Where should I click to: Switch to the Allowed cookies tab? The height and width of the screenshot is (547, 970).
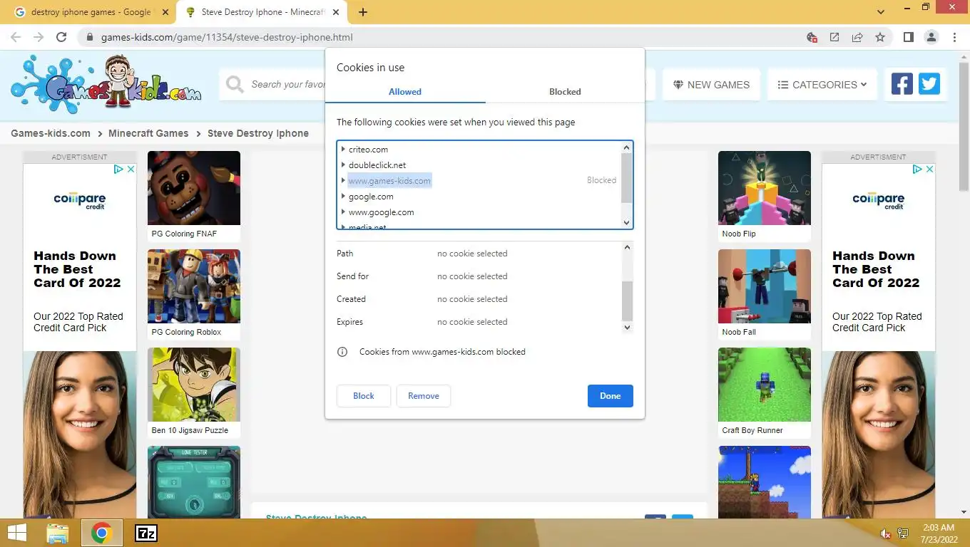click(x=405, y=92)
